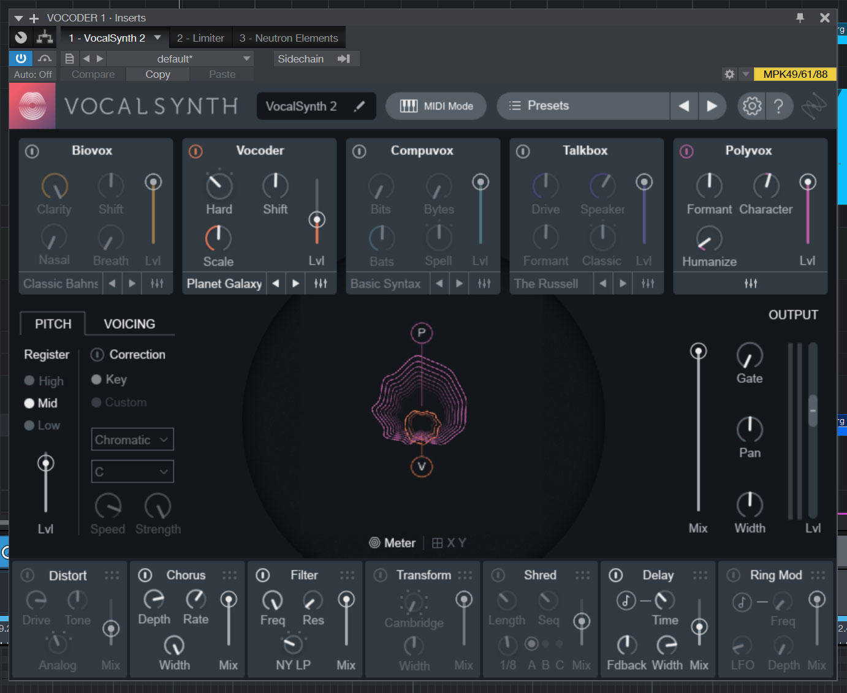Go to next Vocoder preset after Planet Galaxy
This screenshot has width=847, height=693.
click(295, 284)
